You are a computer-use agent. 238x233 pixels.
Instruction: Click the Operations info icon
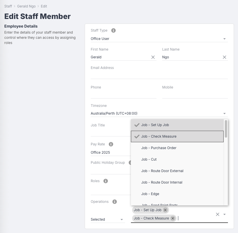coord(115,202)
